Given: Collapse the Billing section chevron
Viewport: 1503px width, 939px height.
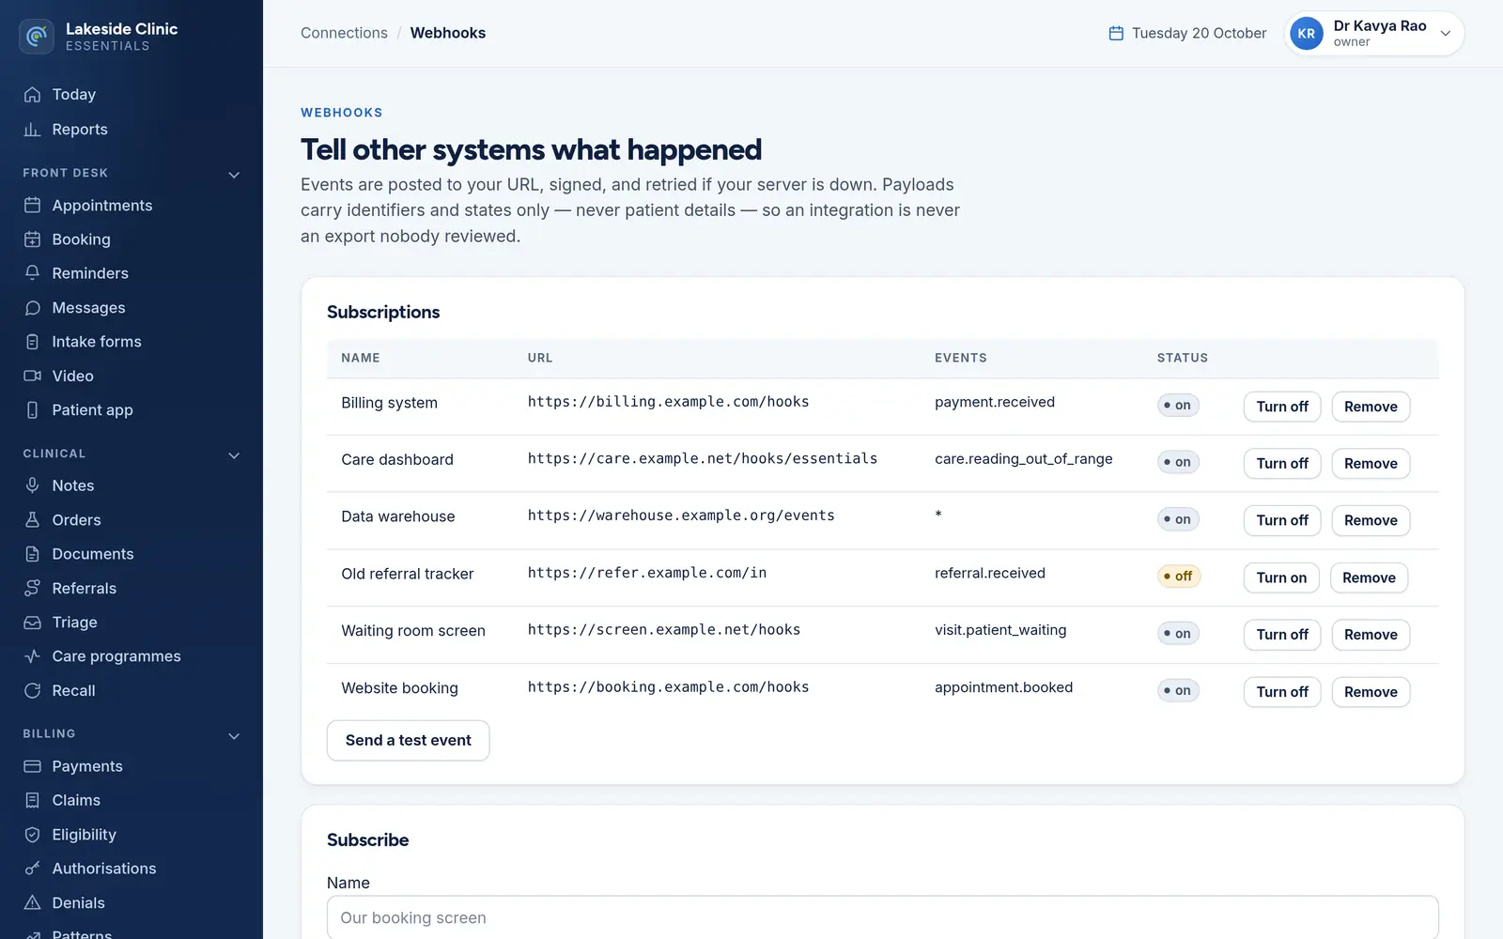Looking at the screenshot, I should tap(234, 735).
